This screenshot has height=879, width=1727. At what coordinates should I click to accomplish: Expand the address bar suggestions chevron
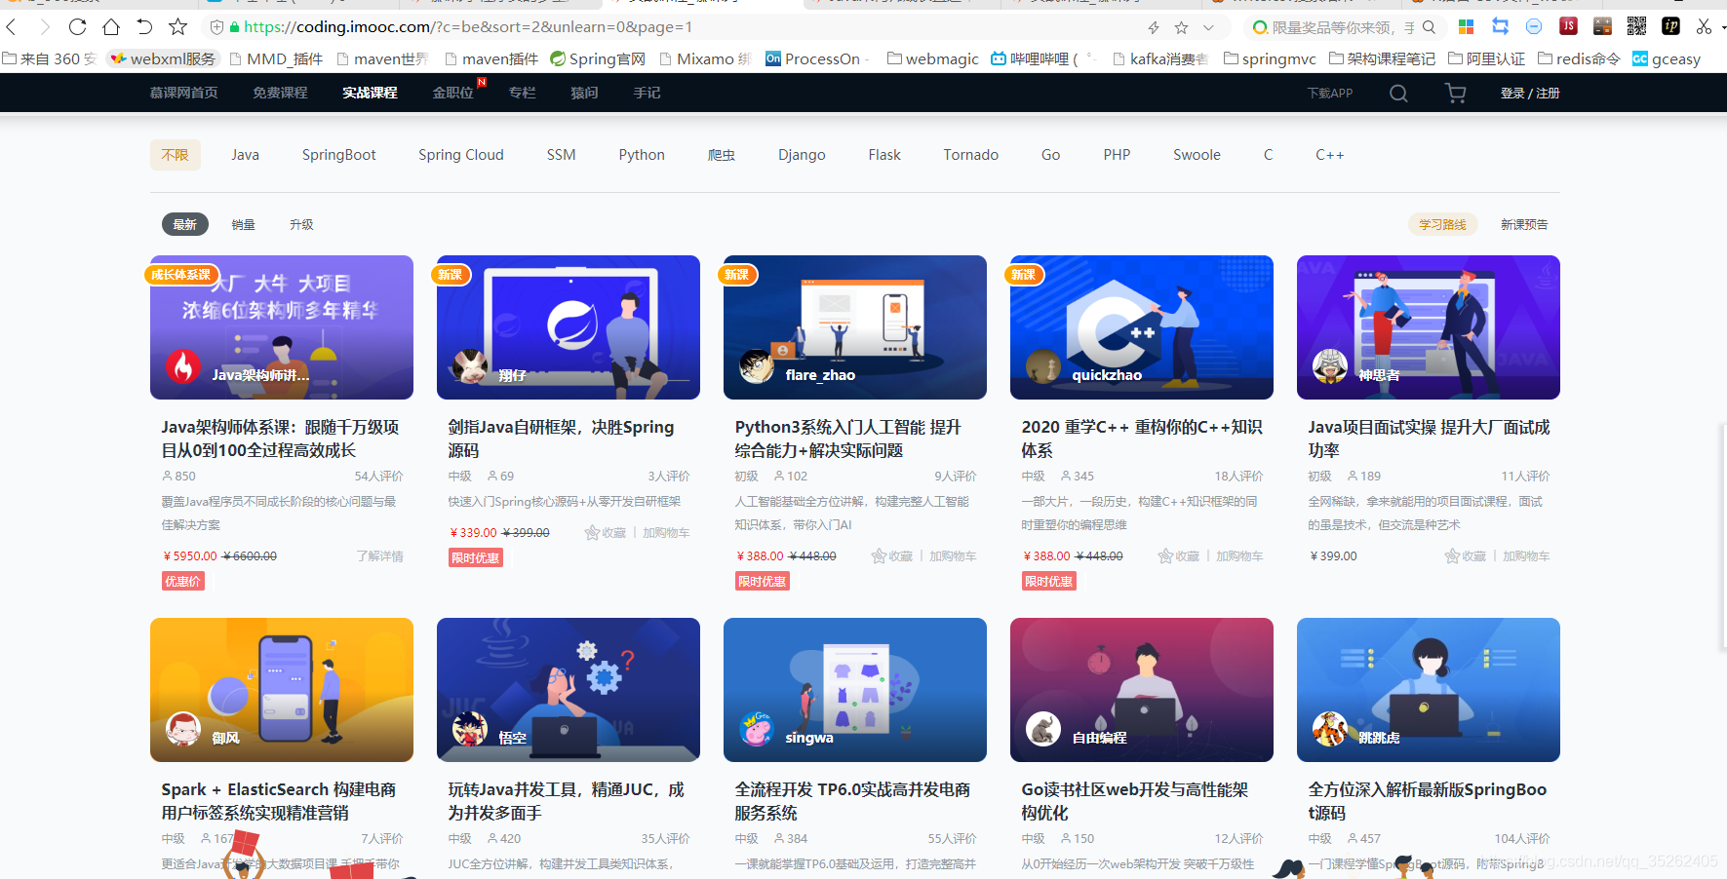1209,26
